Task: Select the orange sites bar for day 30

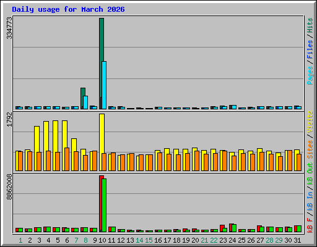Action: (x=290, y=161)
